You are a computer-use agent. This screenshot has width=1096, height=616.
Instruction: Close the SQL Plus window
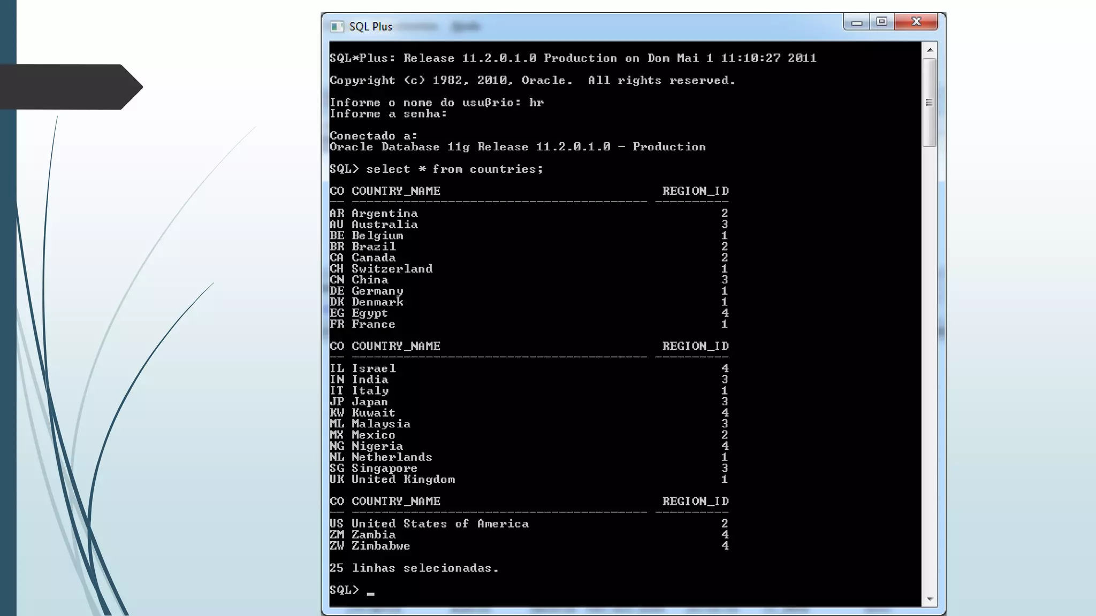pyautogui.click(x=916, y=22)
